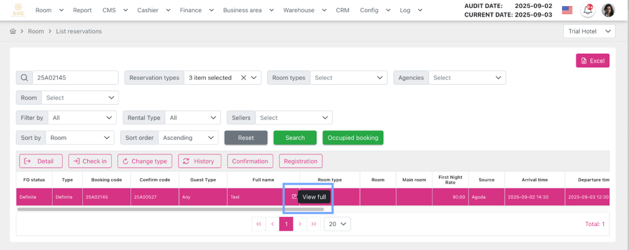
Task: Click the view full icon beside Test
Action: pos(294,197)
